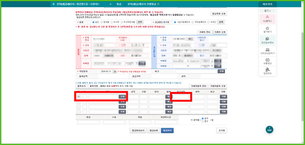Select 청구 radio for this amount
The width and height of the screenshot is (305, 145).
click(x=203, y=119)
